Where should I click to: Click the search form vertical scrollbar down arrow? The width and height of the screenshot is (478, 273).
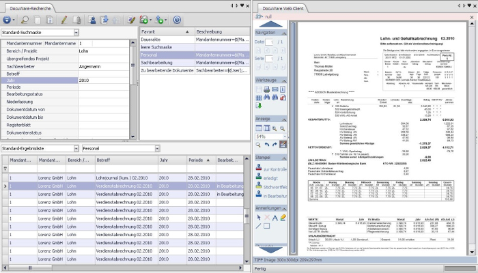[x=132, y=136]
